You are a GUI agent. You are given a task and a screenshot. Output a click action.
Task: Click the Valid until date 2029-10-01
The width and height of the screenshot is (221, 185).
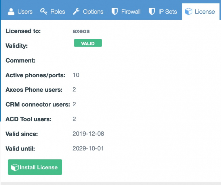point(88,149)
